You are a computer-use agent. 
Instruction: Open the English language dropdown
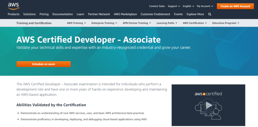point(188,6)
